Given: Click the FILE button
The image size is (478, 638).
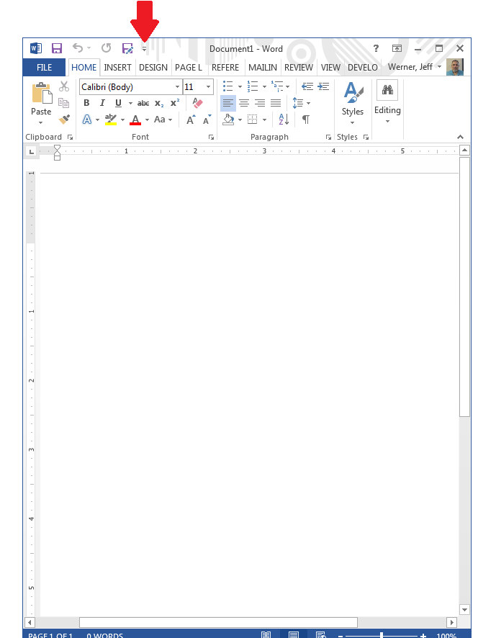Looking at the screenshot, I should 44,68.
